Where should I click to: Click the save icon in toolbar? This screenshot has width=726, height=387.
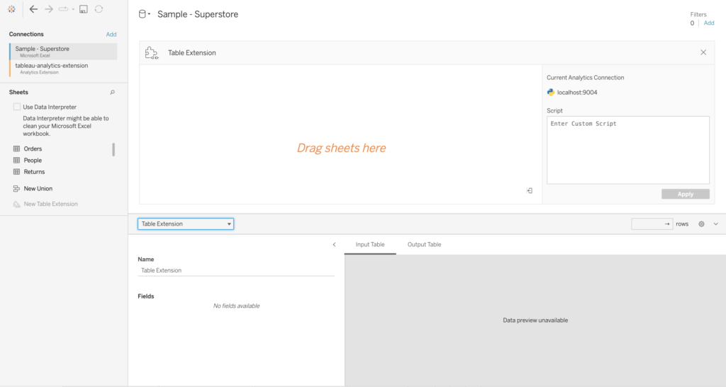click(x=84, y=9)
